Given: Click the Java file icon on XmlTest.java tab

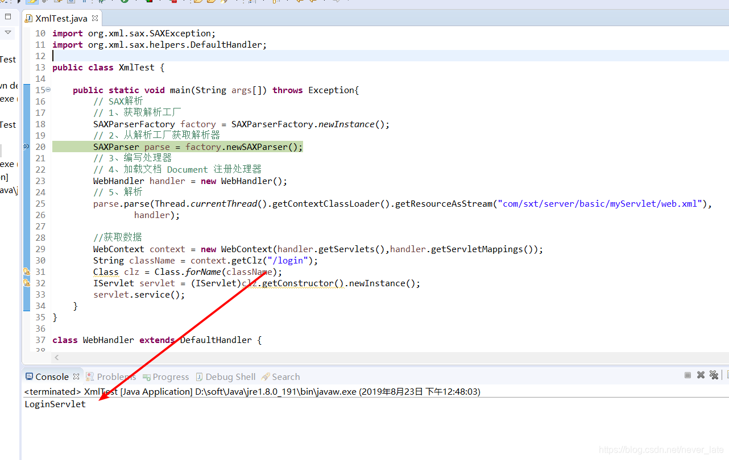Looking at the screenshot, I should tap(28, 19).
